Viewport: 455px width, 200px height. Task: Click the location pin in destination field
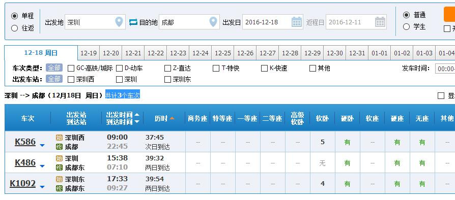[213, 22]
